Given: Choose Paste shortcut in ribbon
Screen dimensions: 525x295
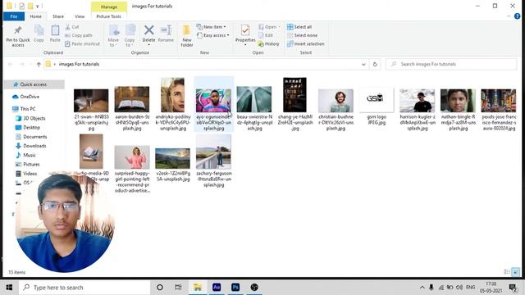Looking at the screenshot, I should 82,43.
